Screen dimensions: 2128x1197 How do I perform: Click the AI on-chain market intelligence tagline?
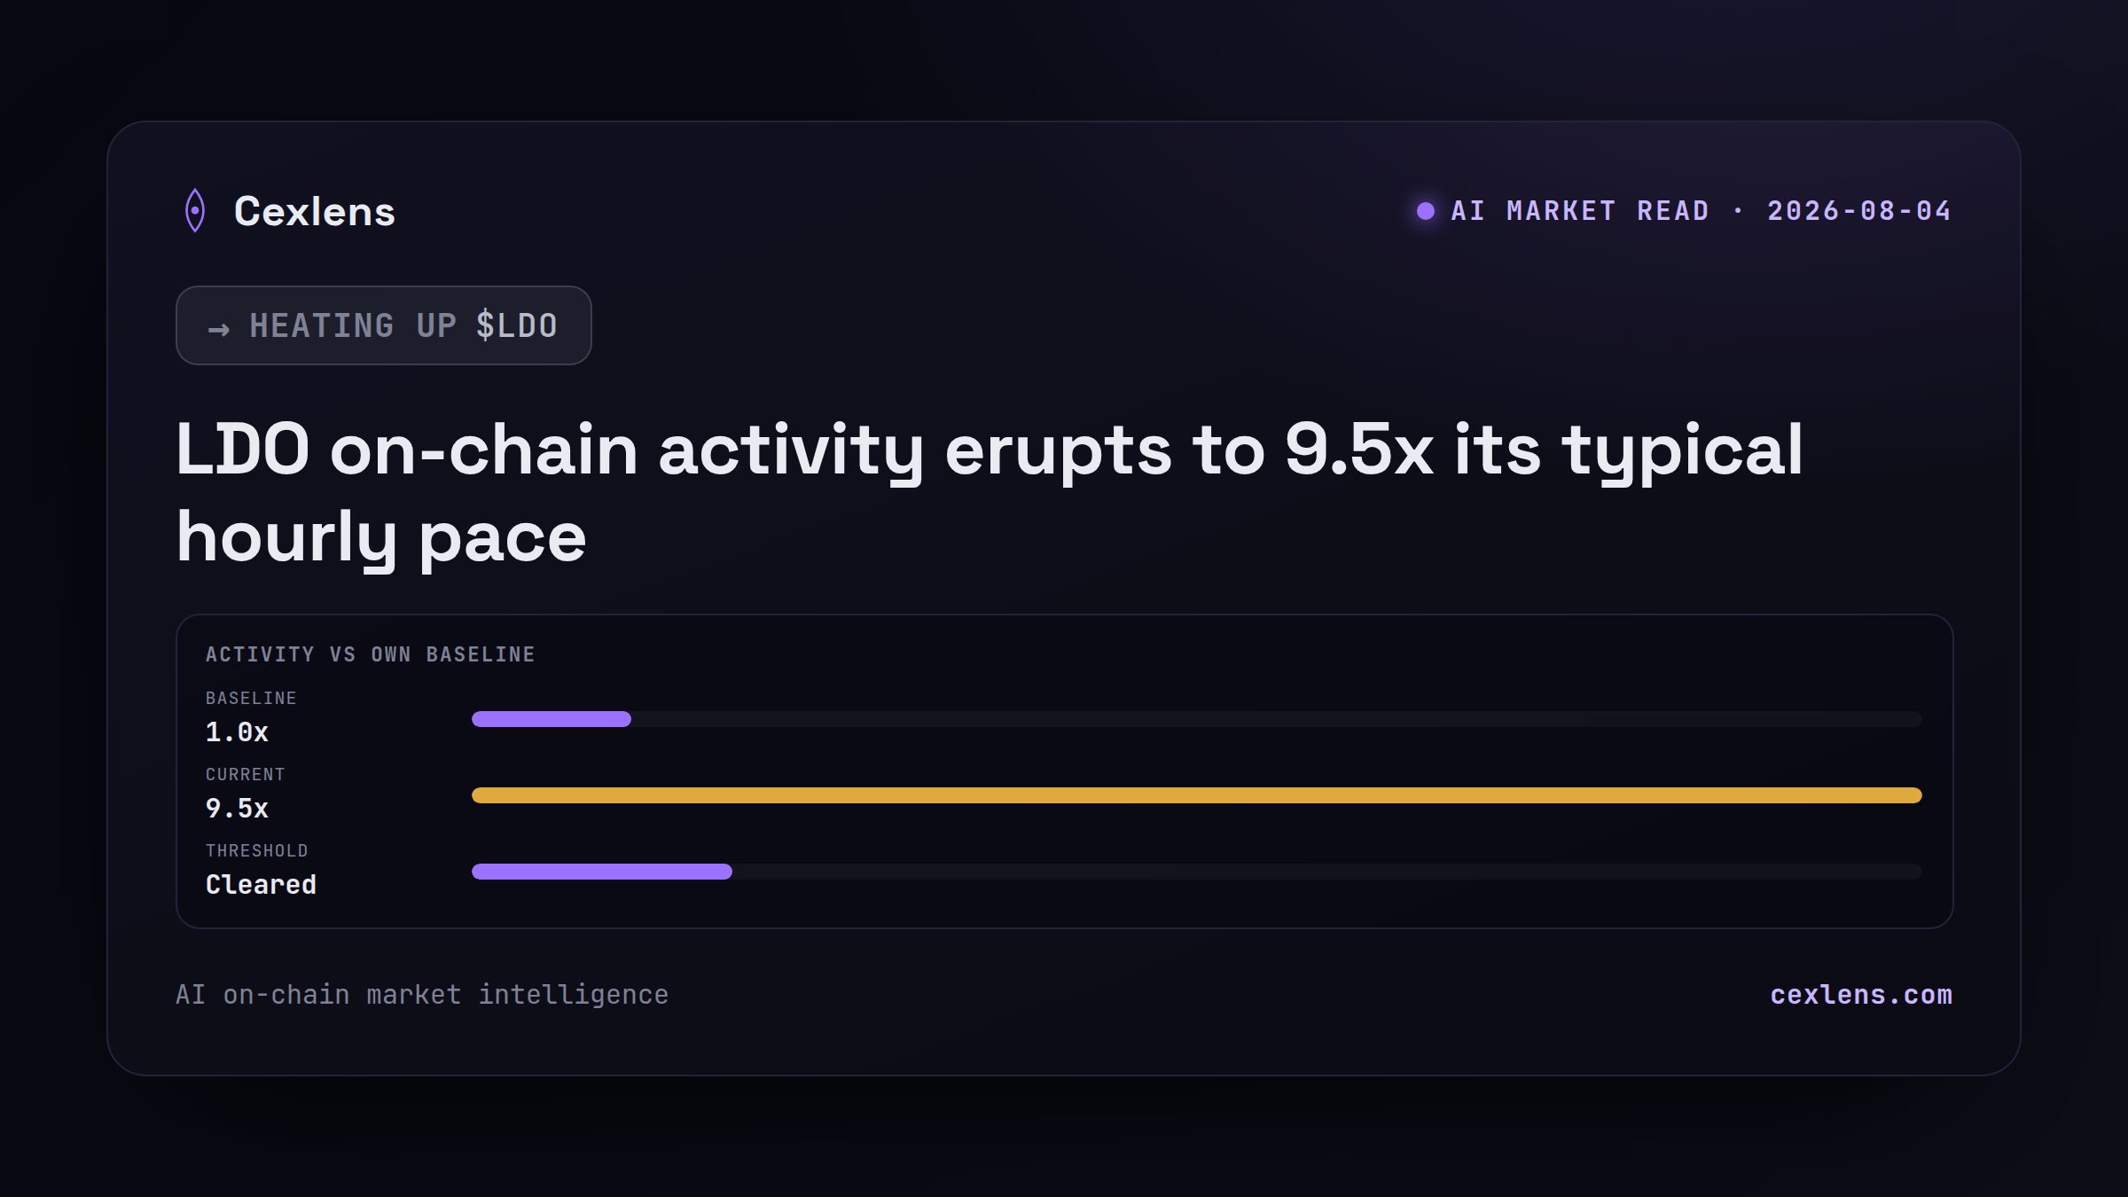(x=422, y=995)
